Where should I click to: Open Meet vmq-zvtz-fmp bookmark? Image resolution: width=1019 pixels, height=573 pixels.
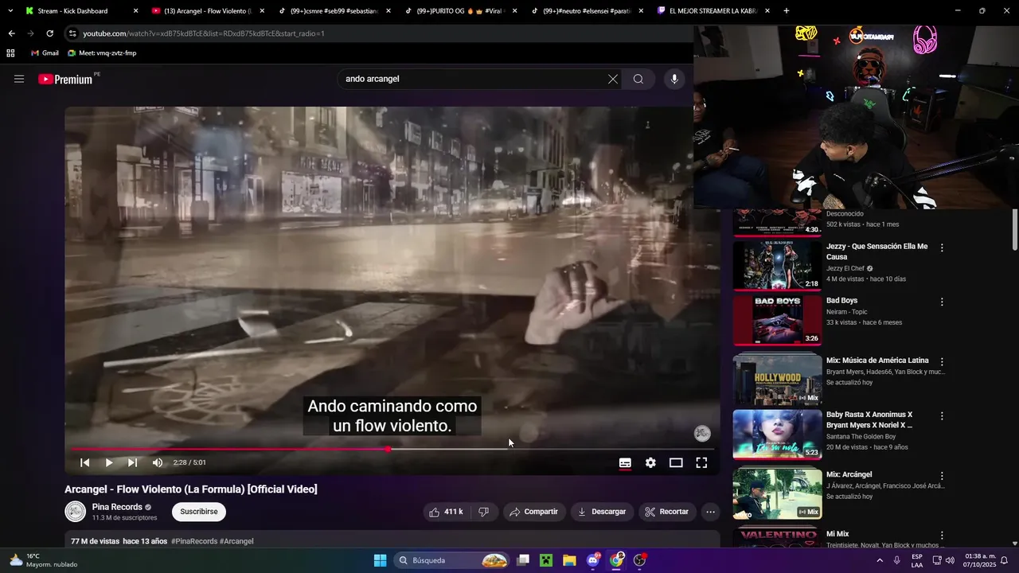pos(102,53)
